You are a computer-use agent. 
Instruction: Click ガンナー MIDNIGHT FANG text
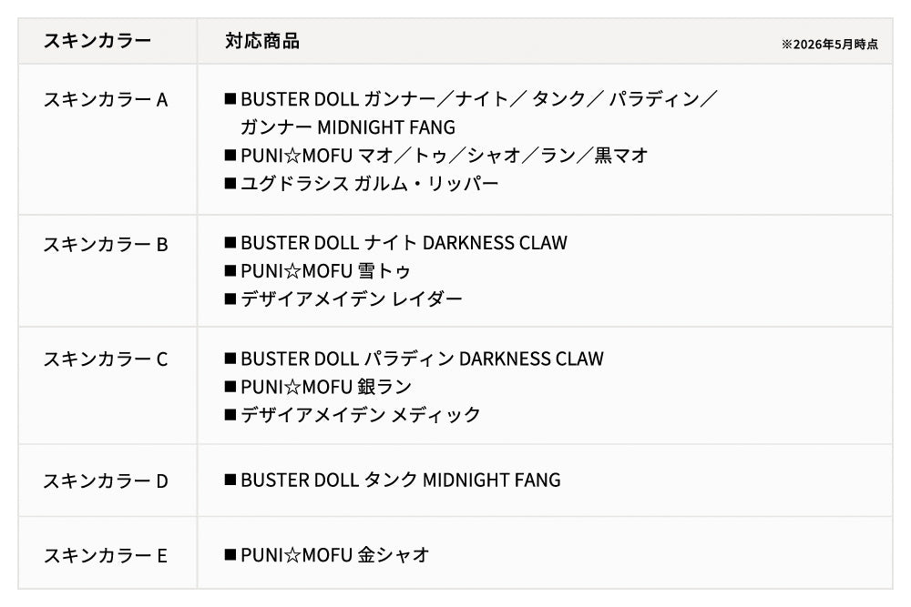pyautogui.click(x=348, y=127)
